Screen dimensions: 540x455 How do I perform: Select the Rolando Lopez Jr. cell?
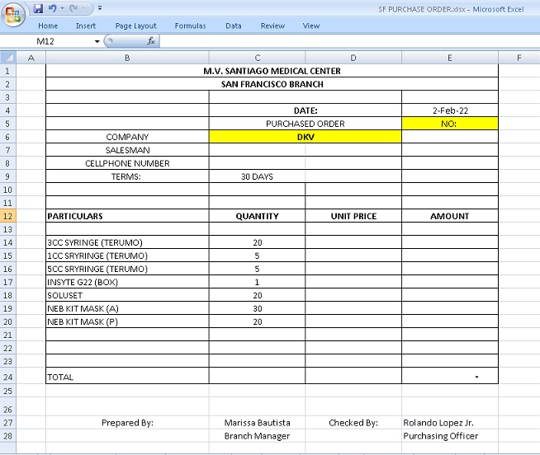[450, 422]
